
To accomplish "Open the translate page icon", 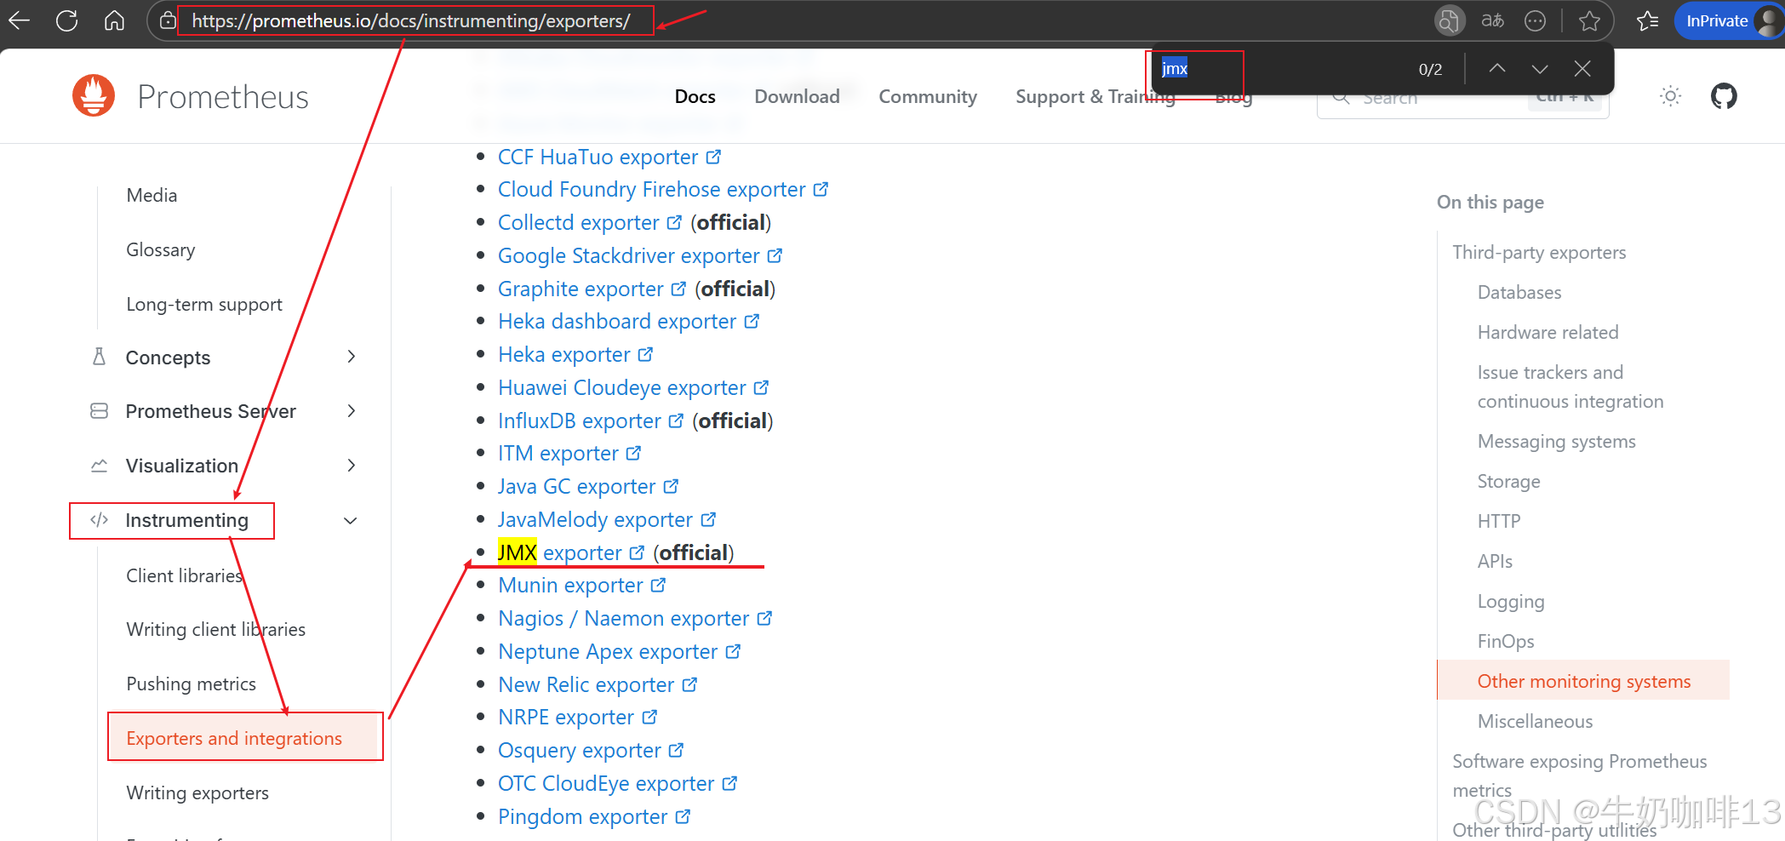I will click(1493, 20).
